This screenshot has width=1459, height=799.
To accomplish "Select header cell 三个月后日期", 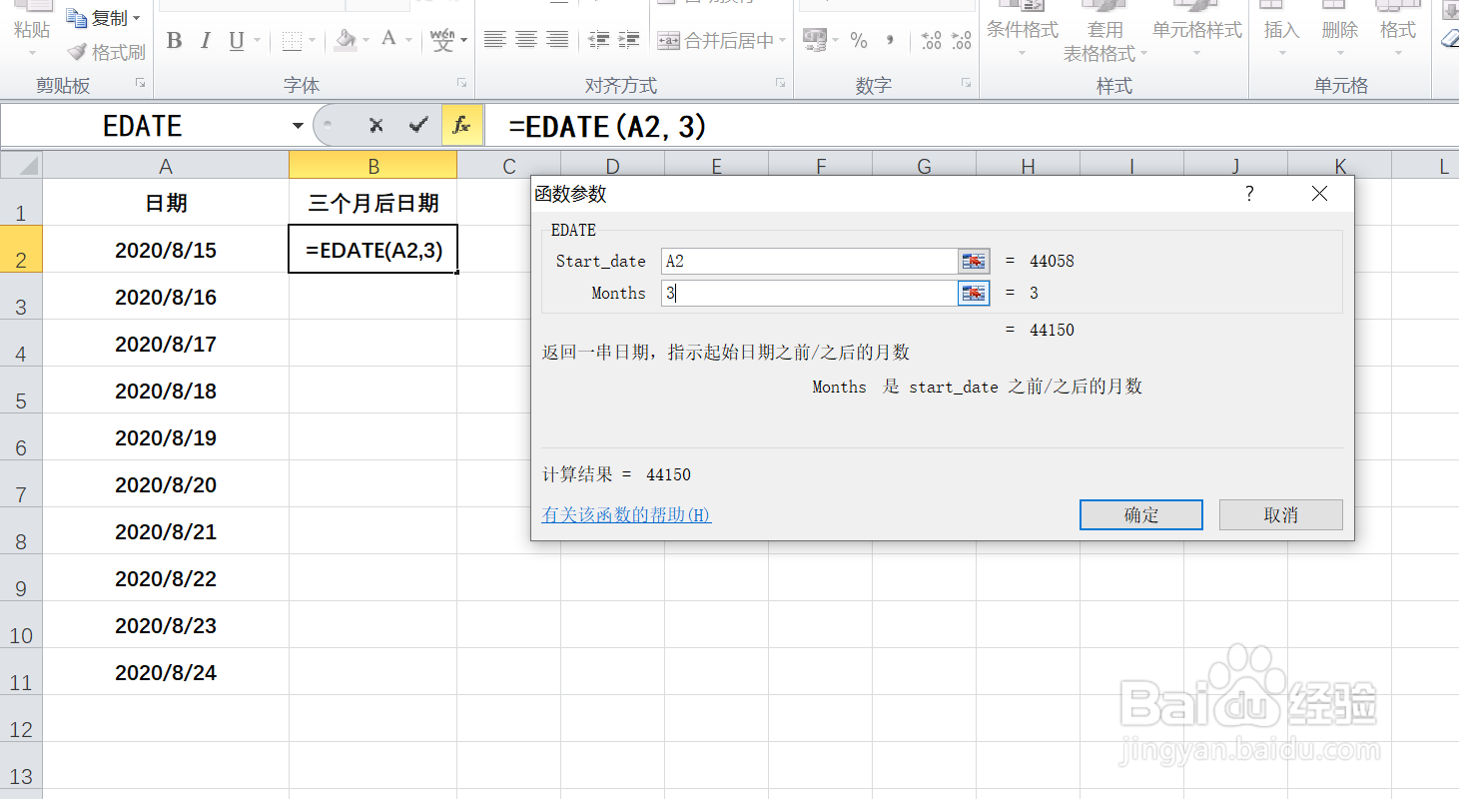I will (x=372, y=203).
